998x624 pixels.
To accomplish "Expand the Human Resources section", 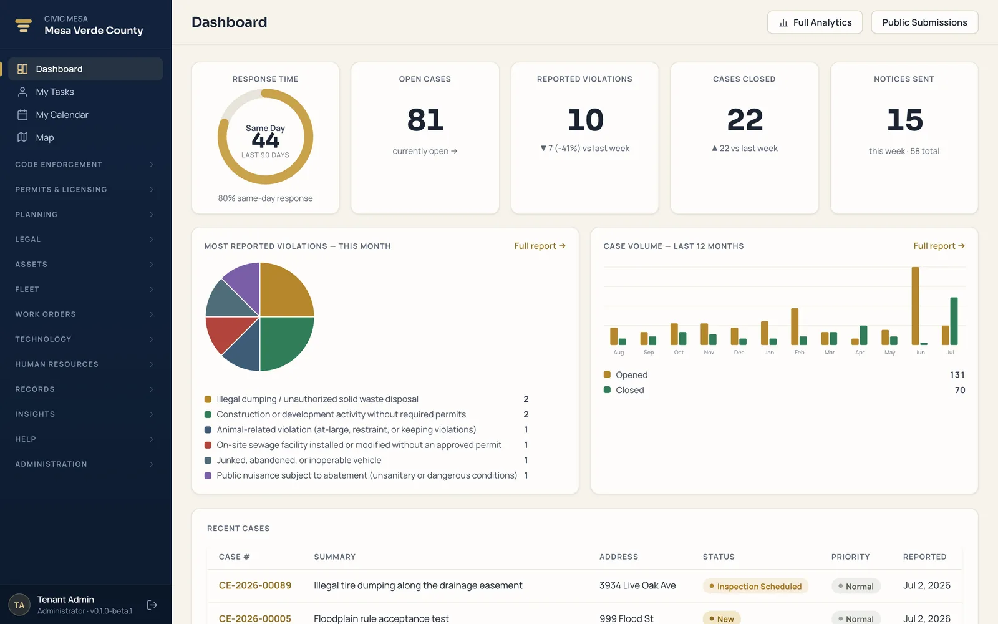I will coord(85,364).
